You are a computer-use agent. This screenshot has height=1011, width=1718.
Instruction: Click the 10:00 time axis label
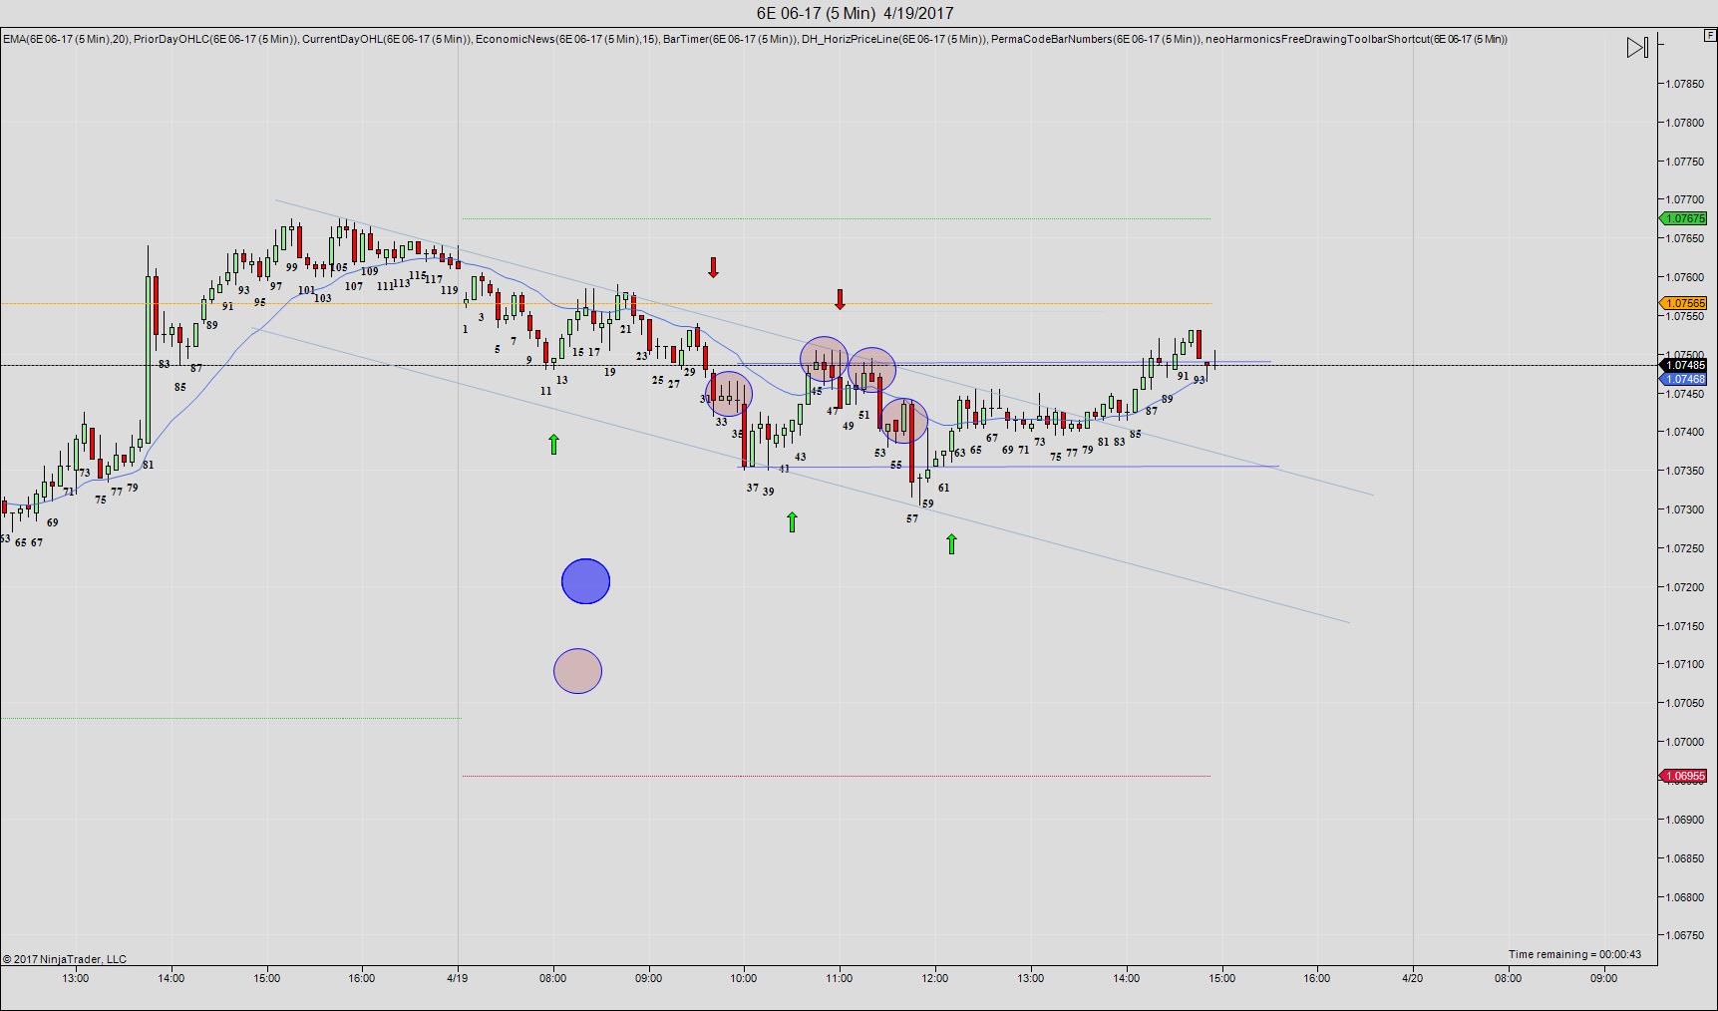click(x=744, y=978)
